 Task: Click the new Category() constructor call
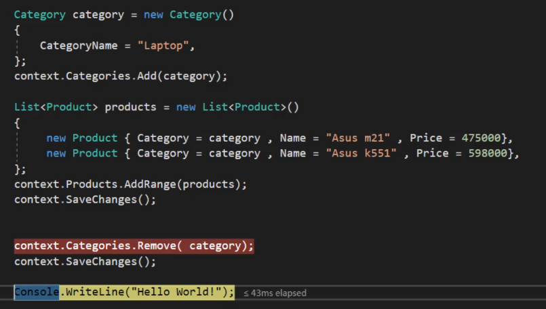(189, 15)
